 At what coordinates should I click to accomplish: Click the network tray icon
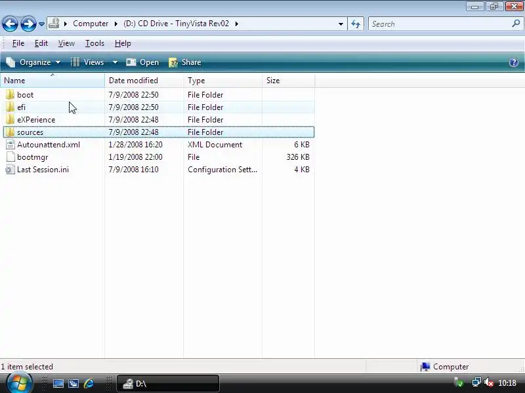[x=476, y=382]
